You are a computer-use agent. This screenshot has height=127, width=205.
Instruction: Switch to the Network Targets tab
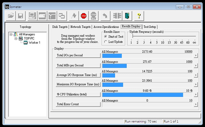80,27
